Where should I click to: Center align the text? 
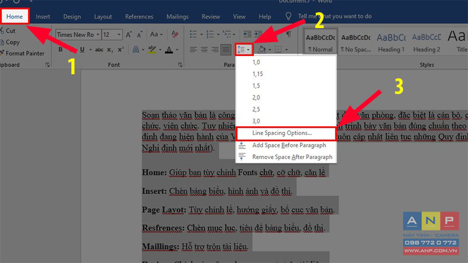pos(204,50)
